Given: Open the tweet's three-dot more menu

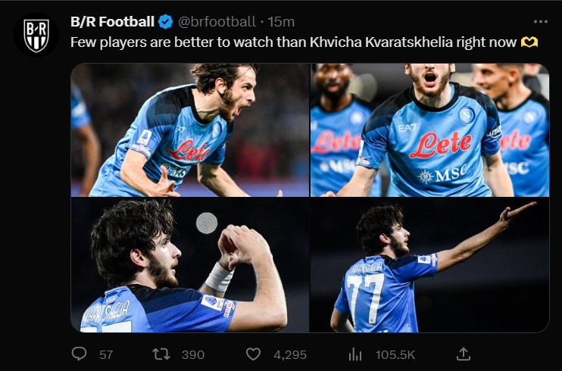Looking at the screenshot, I should tap(539, 21).
